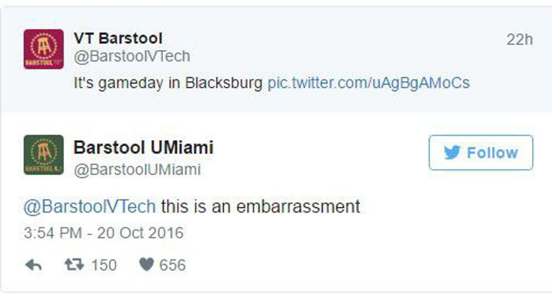This screenshot has width=552, height=296.
Task: Retweet this tweet using the retweet icon
Action: pos(73,266)
